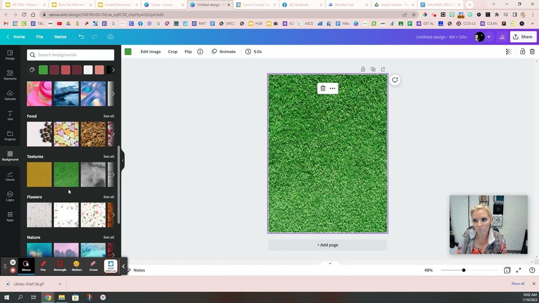Open the Projects panel in the sidebar

point(10,136)
